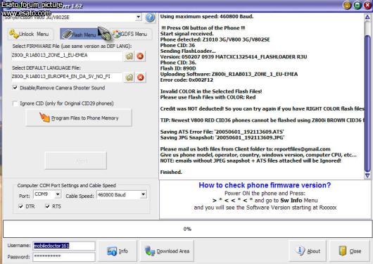Click the log vertical scrollbar thumb

(x=367, y=103)
